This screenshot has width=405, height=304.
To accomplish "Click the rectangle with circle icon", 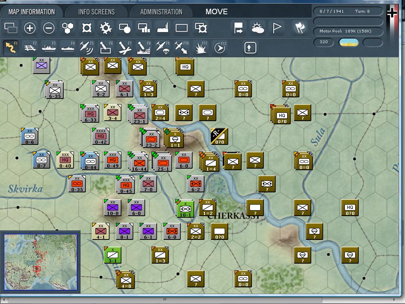I will (125, 28).
